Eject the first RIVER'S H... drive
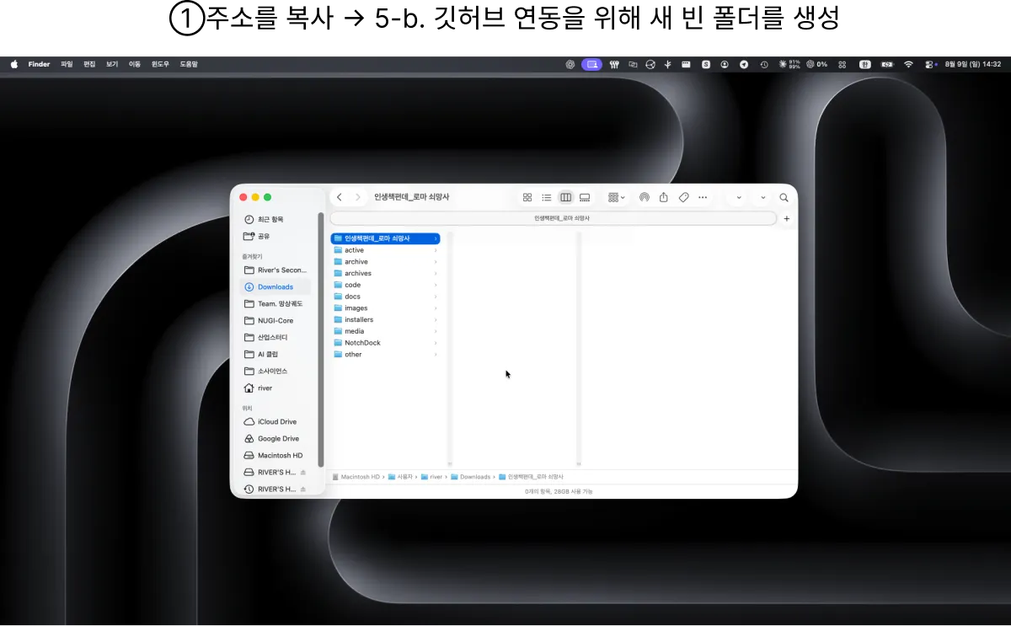 [x=303, y=473]
